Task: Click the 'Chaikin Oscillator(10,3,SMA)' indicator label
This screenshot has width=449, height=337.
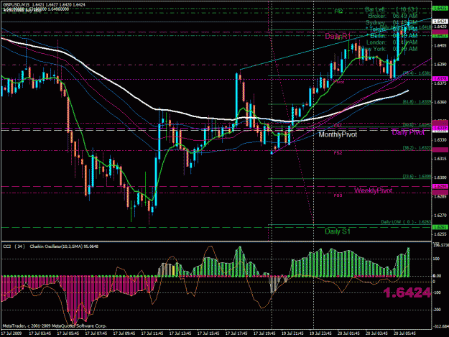Action: 56,246
